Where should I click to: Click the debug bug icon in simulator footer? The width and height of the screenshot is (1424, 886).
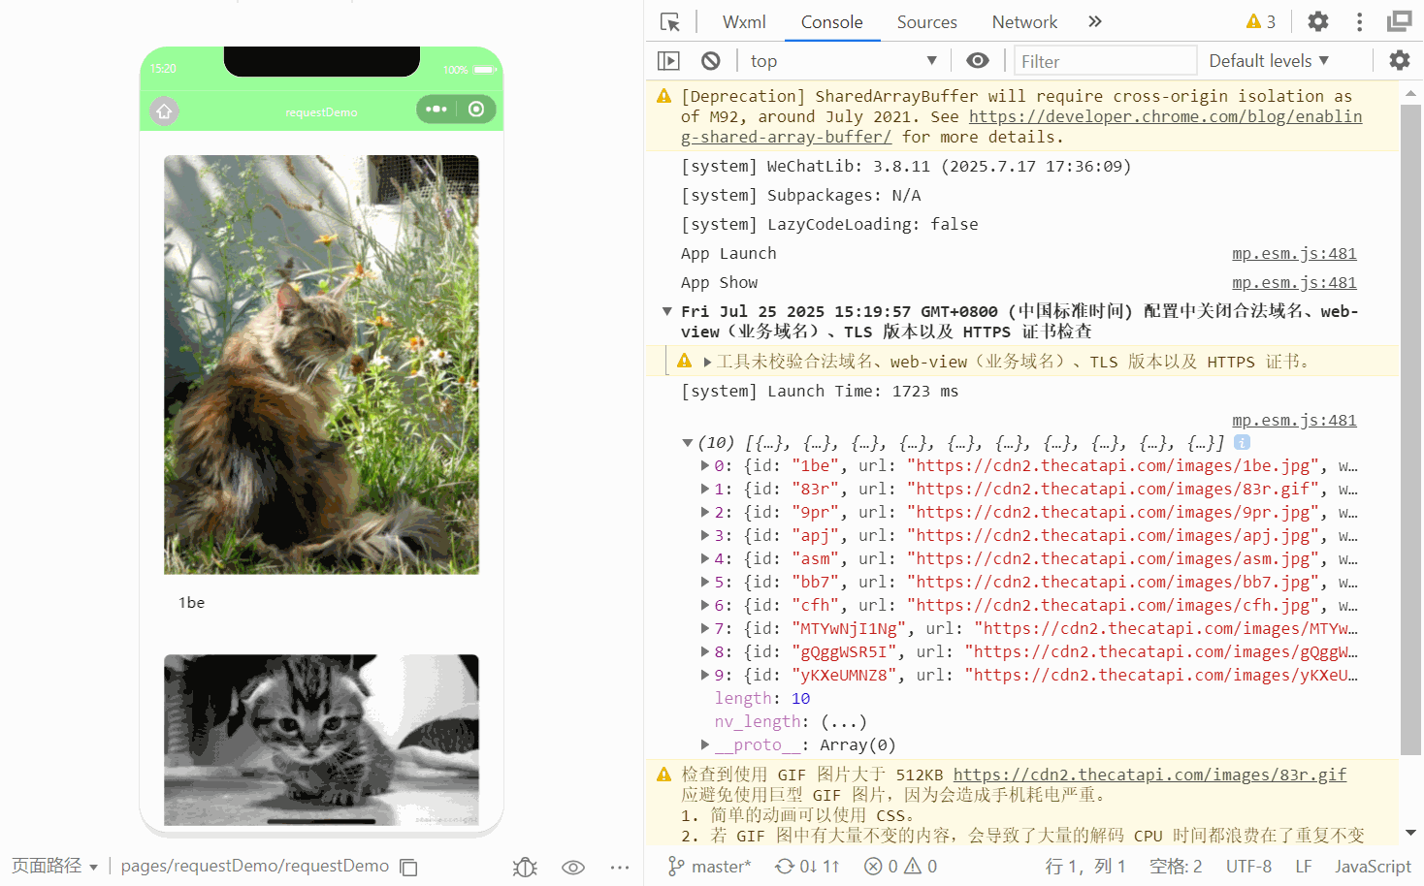(x=525, y=867)
